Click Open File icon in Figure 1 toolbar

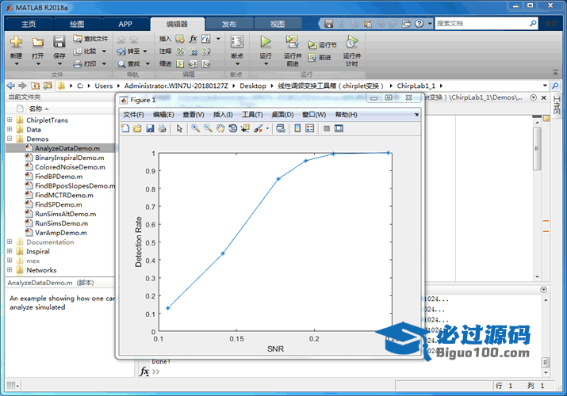(137, 128)
